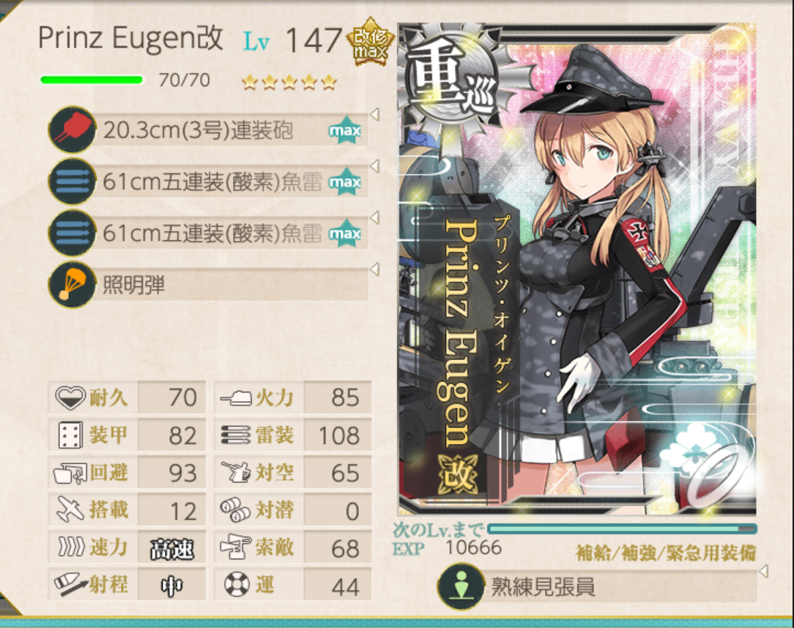Click the Prinz Eugen card illustration
This screenshot has height=628, width=794.
click(x=577, y=269)
